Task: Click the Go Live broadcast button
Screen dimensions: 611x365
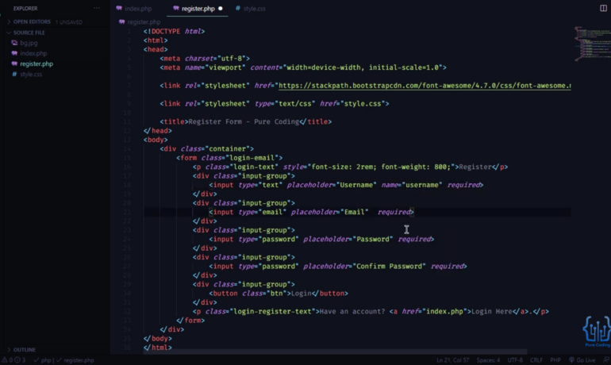Action: pos(582,360)
